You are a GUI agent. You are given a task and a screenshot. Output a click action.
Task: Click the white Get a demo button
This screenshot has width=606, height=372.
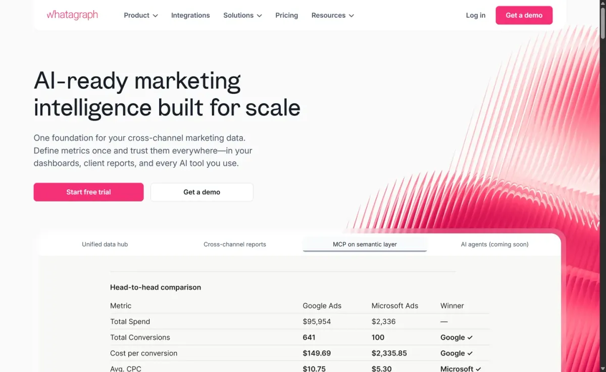point(201,192)
